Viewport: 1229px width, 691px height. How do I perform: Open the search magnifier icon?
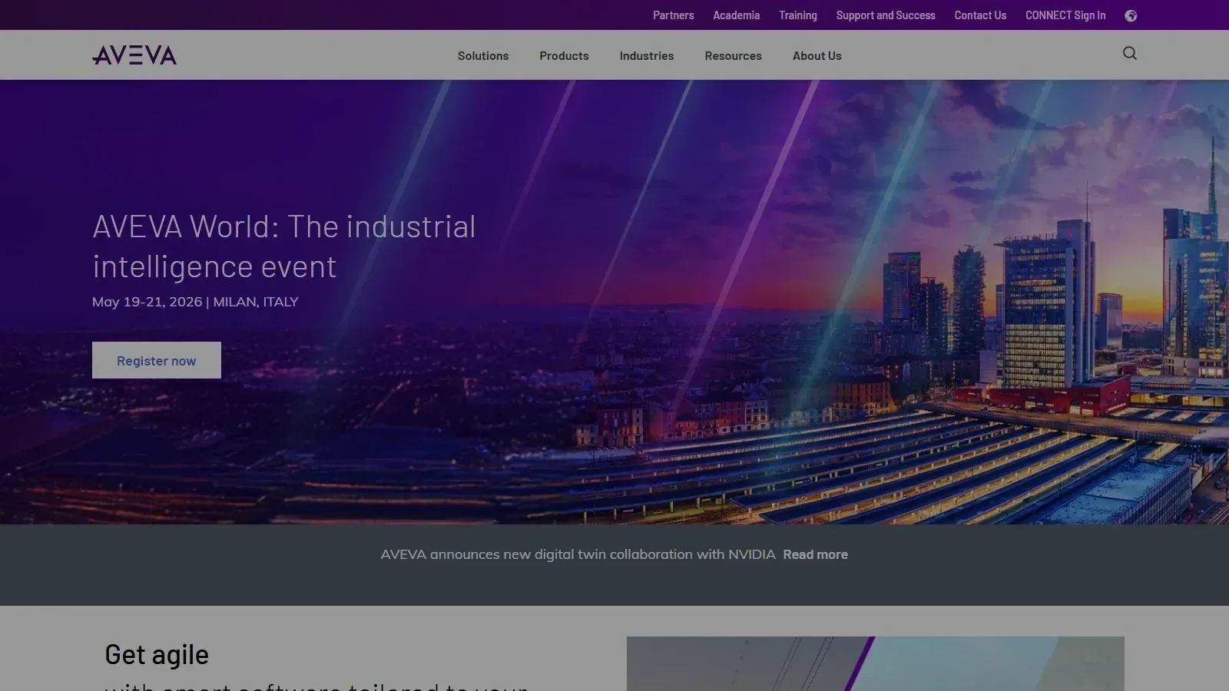1130,53
